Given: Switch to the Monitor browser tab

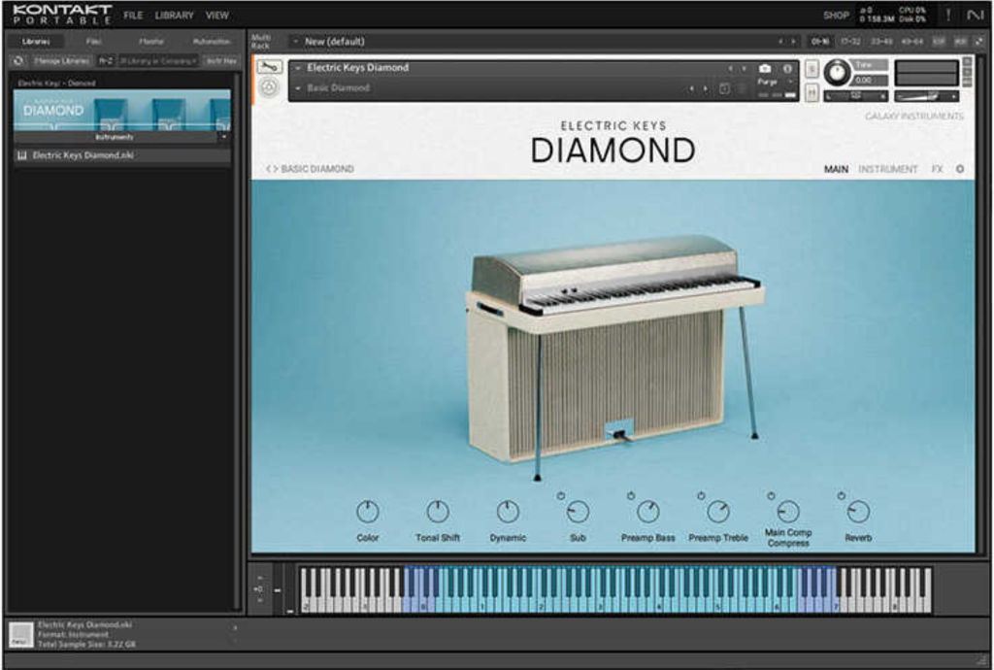Looking at the screenshot, I should (151, 41).
